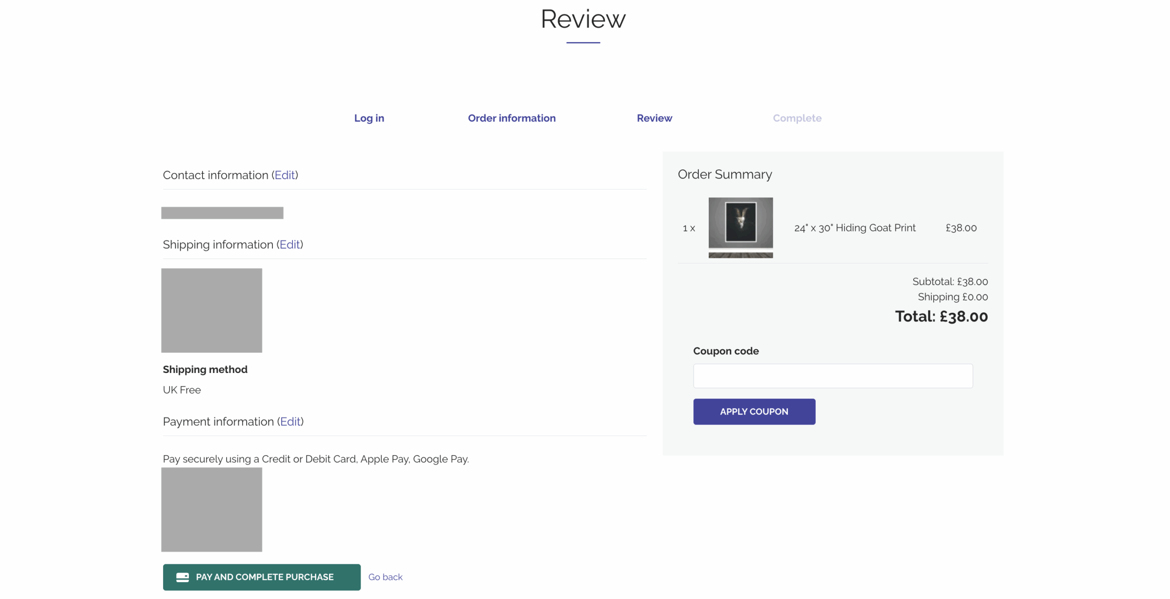Click the Go back link
The image size is (1170, 599).
(x=385, y=577)
